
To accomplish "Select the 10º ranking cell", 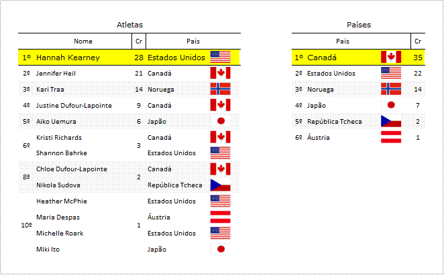I will pos(26,225).
